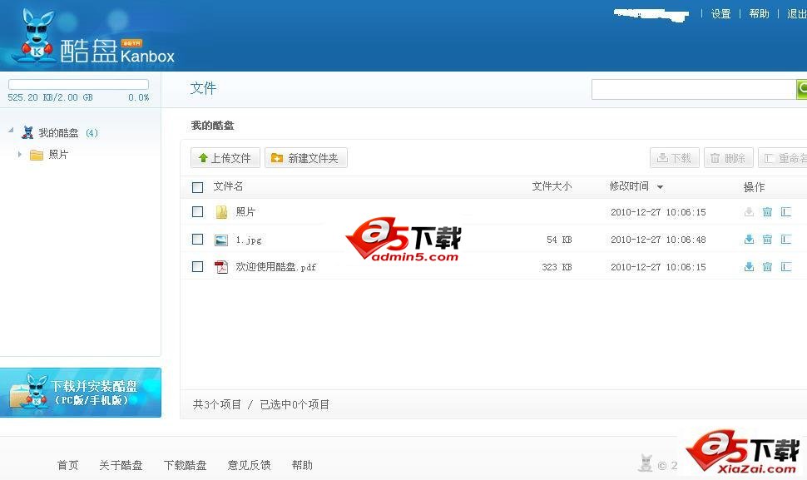The height and width of the screenshot is (480, 807).
Task: Open 帮助 in the top menu
Action: pyautogui.click(x=759, y=14)
